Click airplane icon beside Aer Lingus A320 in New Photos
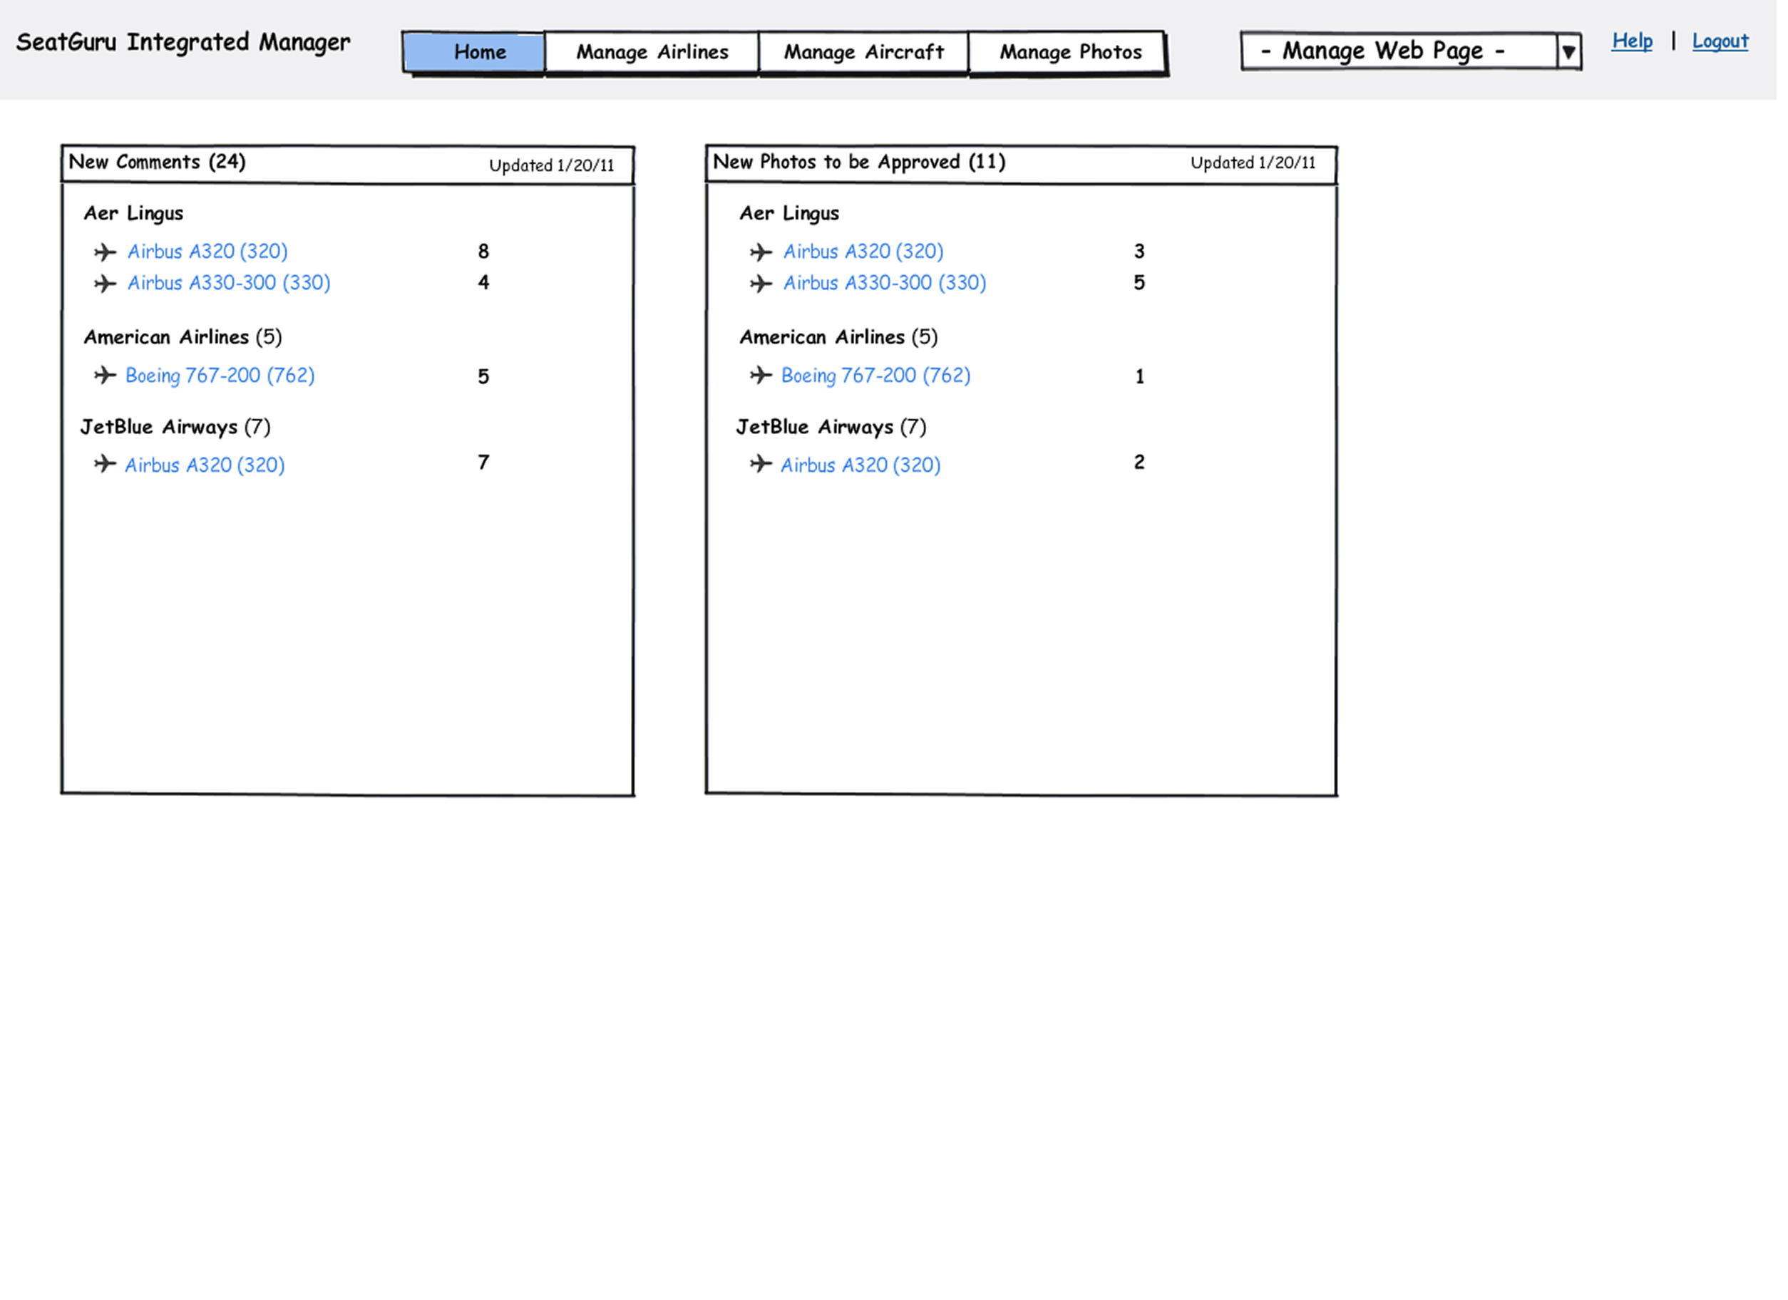The height and width of the screenshot is (1300, 1788). coord(763,253)
